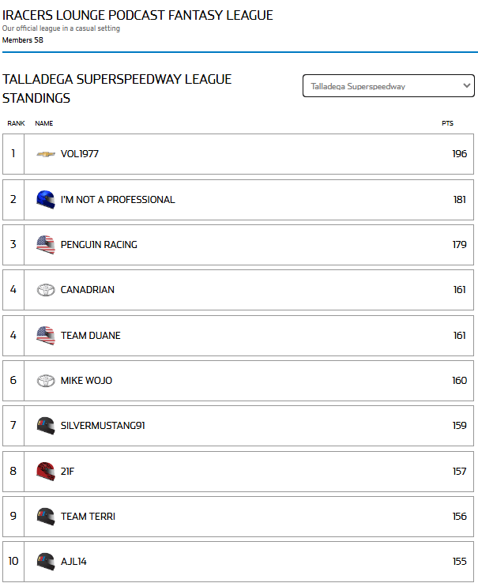Click the PTS column header
The height and width of the screenshot is (583, 478).
coord(447,123)
